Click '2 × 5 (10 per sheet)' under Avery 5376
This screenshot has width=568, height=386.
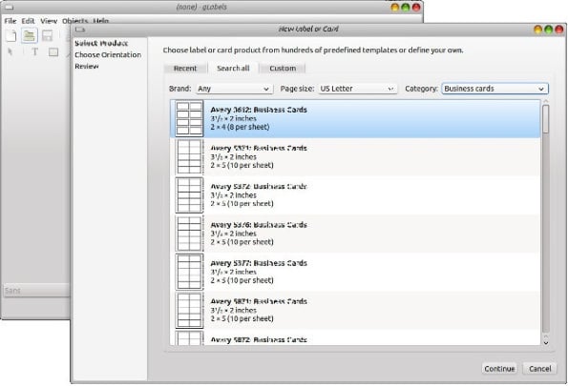[242, 242]
